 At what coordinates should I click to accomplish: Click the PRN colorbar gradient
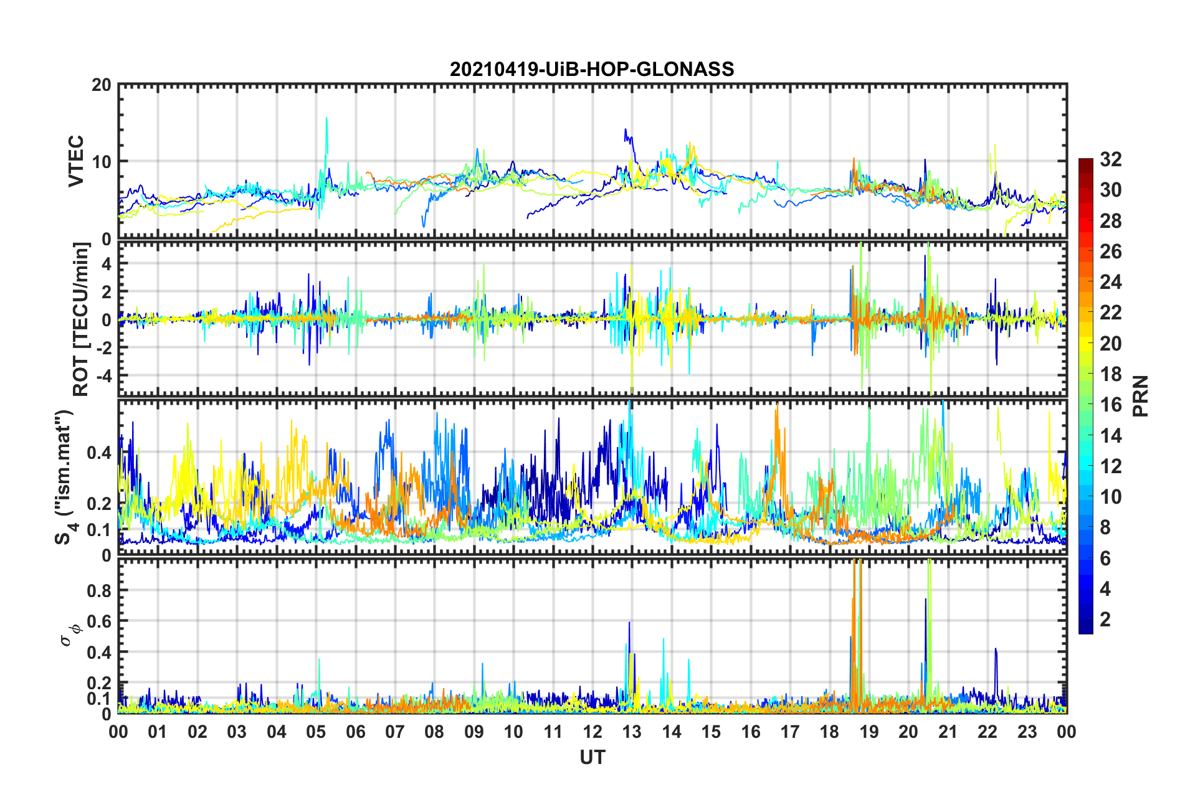[1085, 397]
